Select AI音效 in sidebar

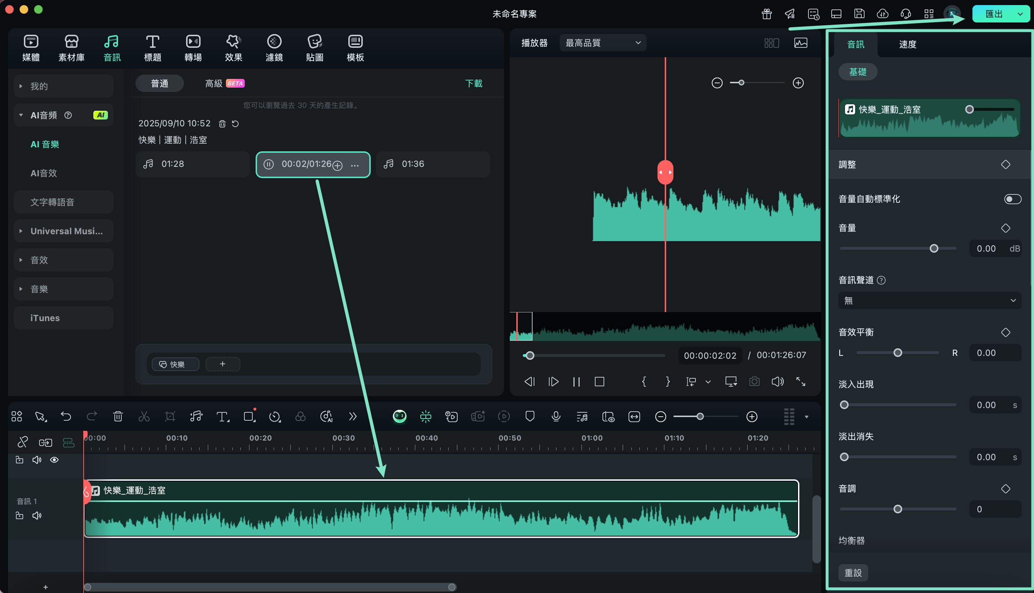pyautogui.click(x=43, y=173)
